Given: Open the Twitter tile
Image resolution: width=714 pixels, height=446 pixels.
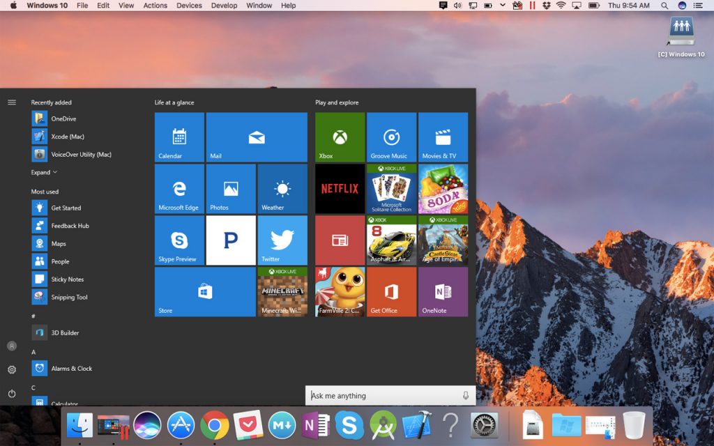Looking at the screenshot, I should (282, 240).
